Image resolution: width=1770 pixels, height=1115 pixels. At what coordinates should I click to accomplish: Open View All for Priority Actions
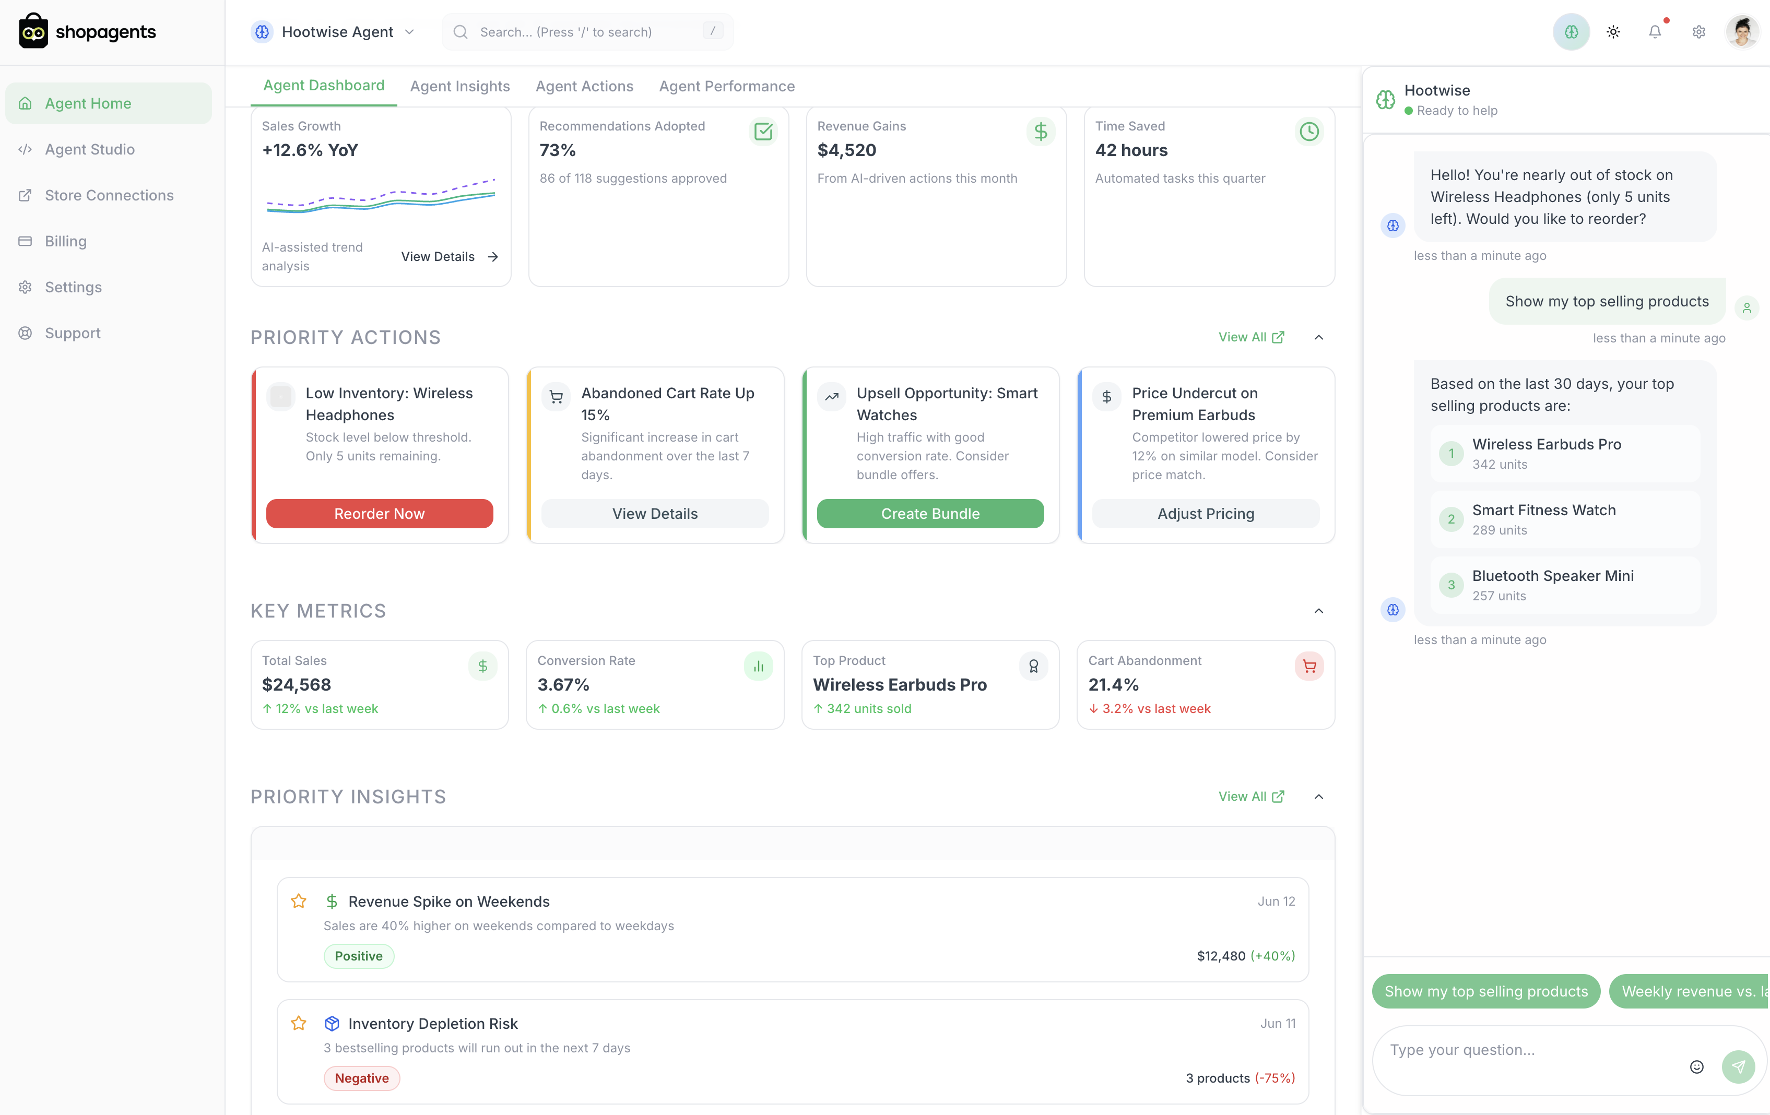click(1251, 337)
